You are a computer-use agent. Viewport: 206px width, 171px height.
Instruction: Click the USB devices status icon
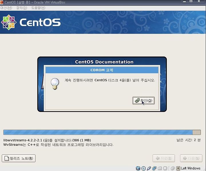click(149, 168)
